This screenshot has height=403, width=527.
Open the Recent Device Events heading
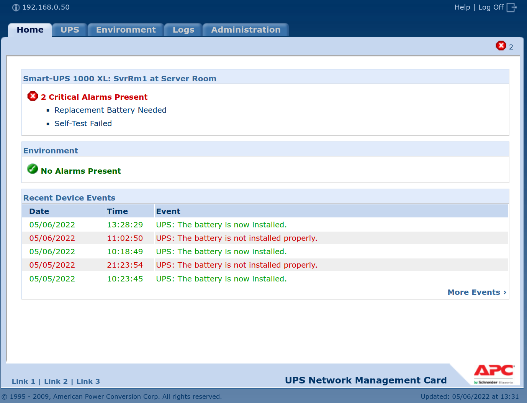pyautogui.click(x=69, y=198)
